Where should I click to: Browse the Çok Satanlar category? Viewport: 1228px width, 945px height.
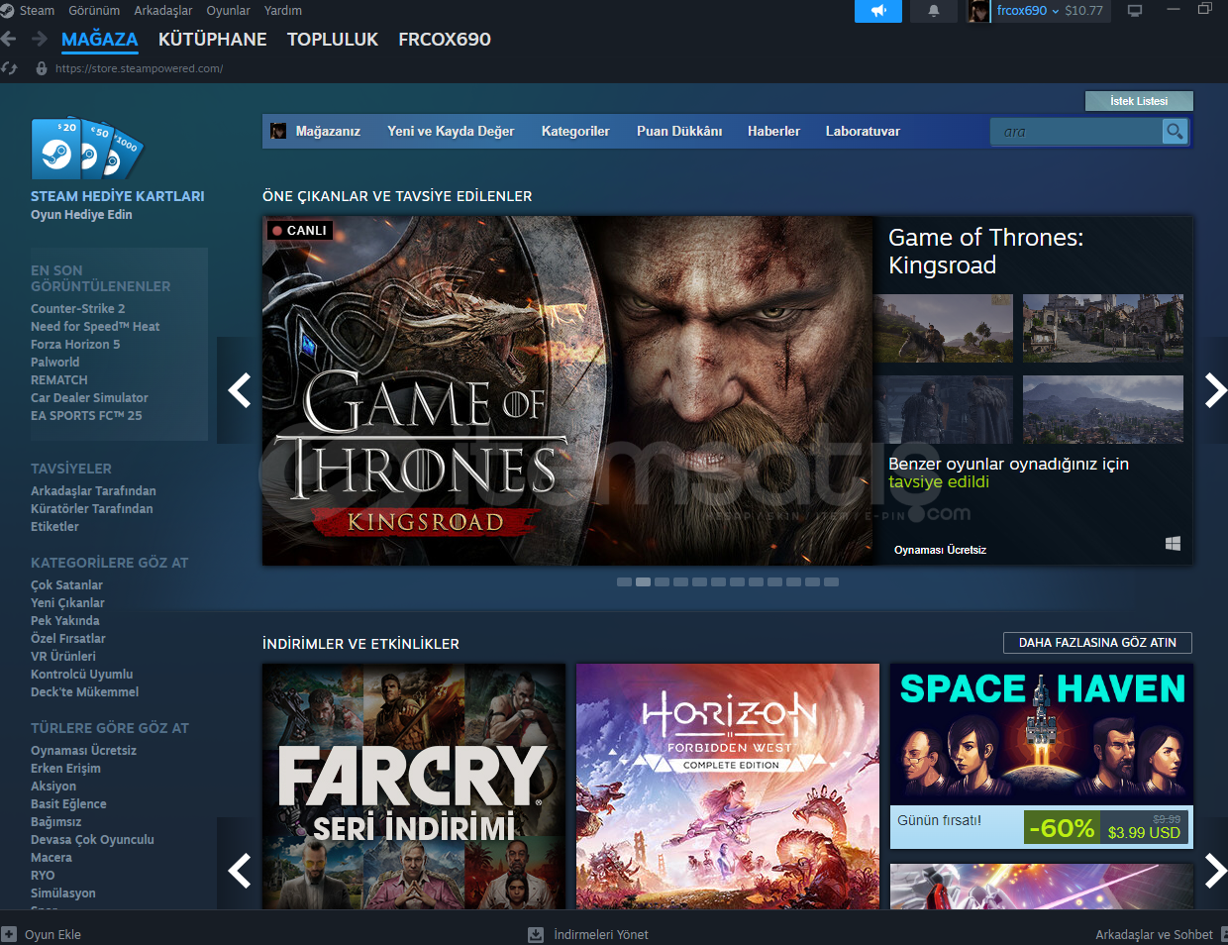(66, 585)
